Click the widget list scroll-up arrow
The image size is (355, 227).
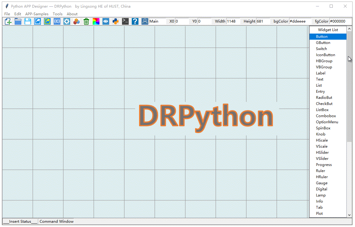pos(349,29)
